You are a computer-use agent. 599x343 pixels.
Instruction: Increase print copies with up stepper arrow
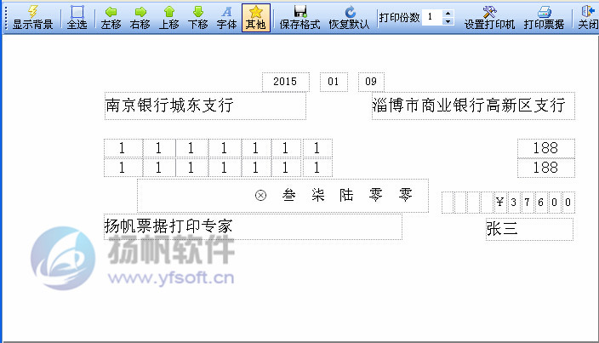(448, 13)
